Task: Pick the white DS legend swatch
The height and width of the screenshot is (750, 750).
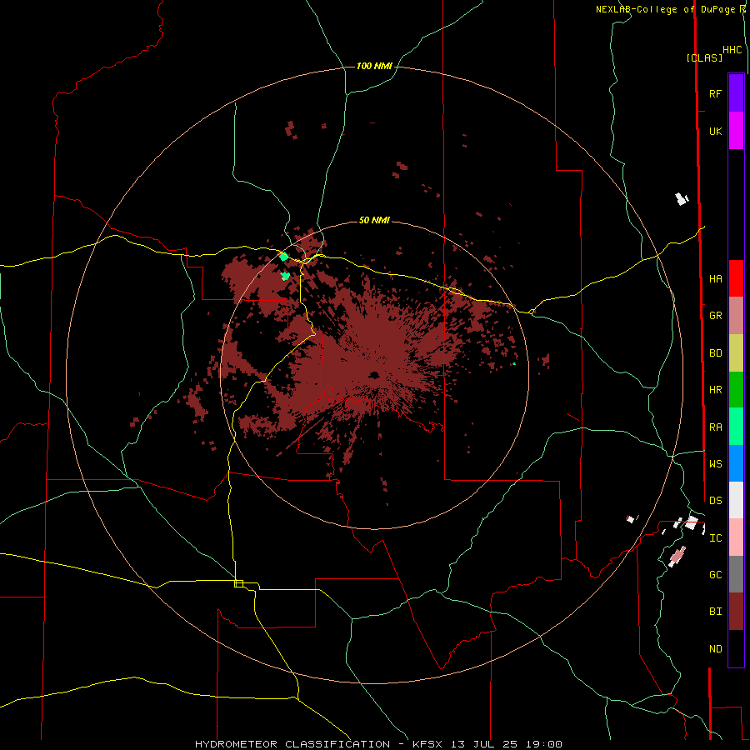Action: point(736,500)
